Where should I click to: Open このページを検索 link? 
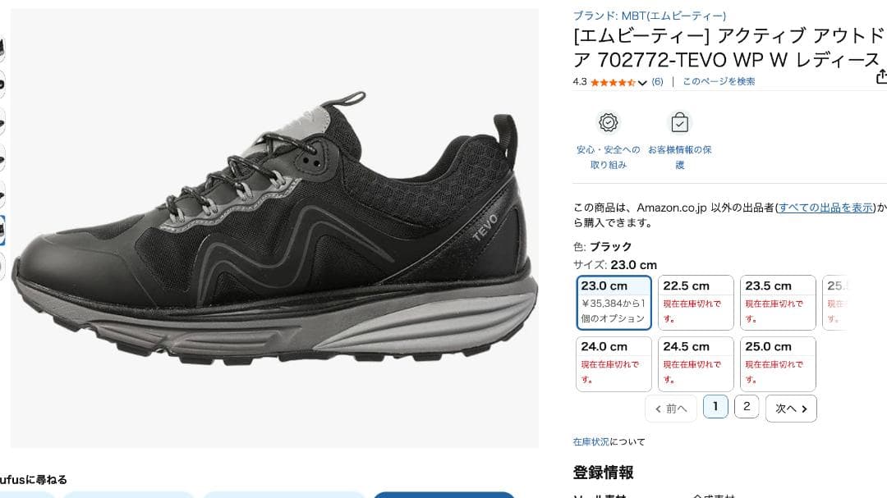(719, 81)
